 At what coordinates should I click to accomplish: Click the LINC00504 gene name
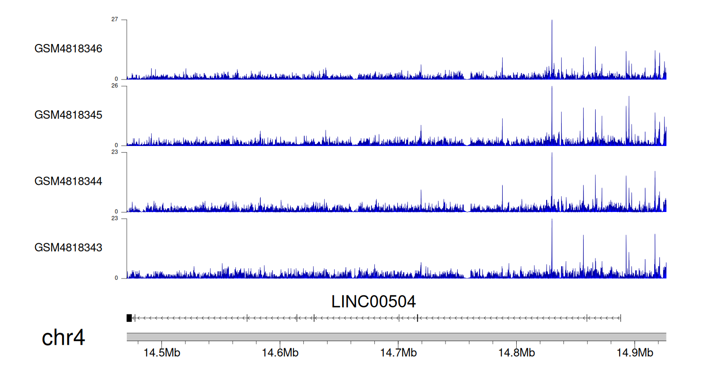click(x=373, y=302)
